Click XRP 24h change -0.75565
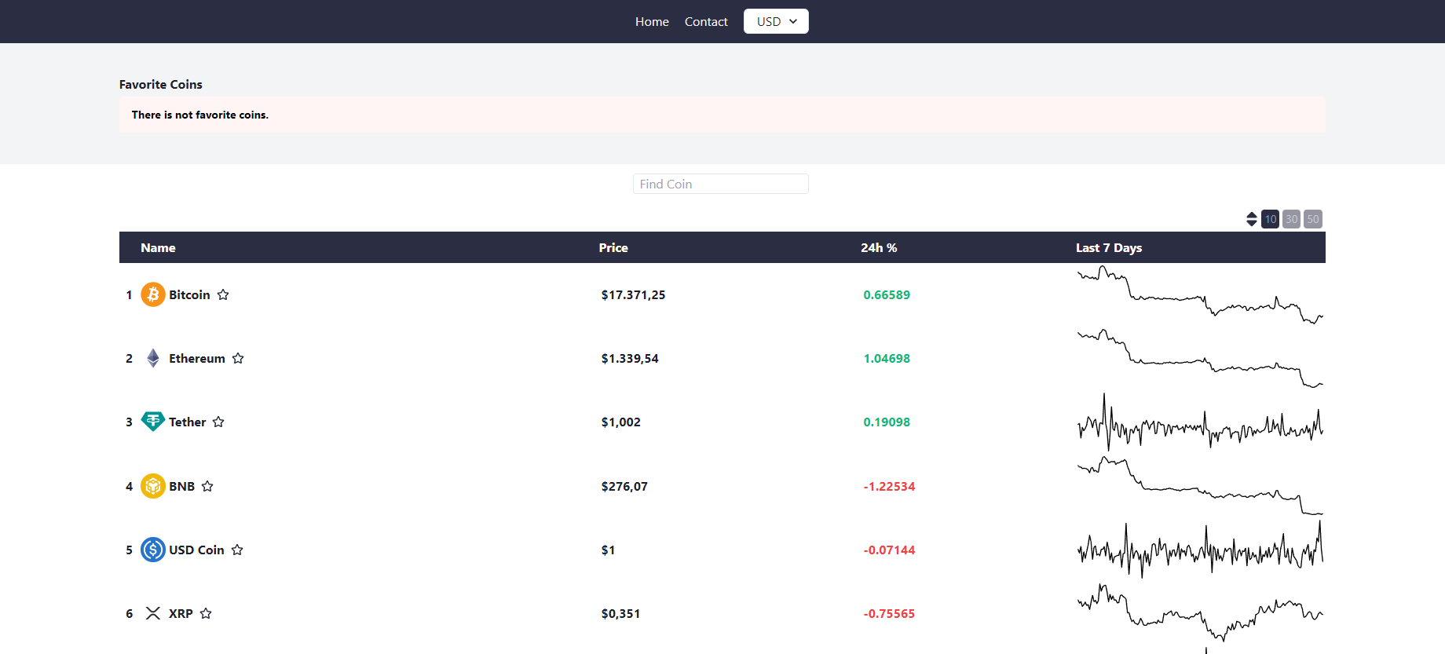 (x=889, y=613)
